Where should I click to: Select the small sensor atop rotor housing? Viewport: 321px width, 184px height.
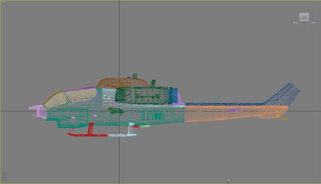[x=134, y=76]
